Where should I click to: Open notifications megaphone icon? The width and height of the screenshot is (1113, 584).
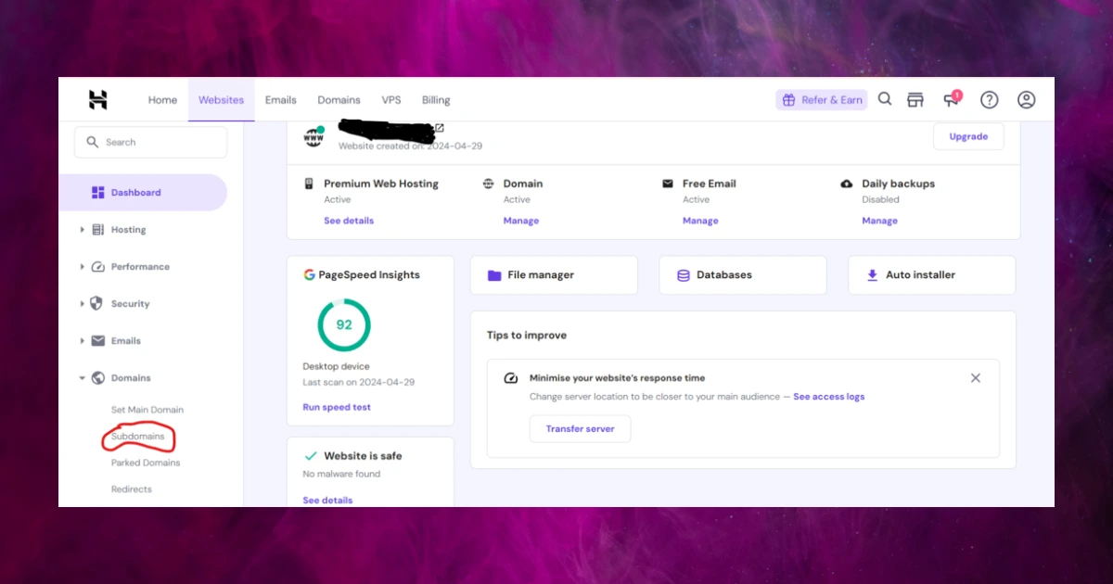pos(951,100)
